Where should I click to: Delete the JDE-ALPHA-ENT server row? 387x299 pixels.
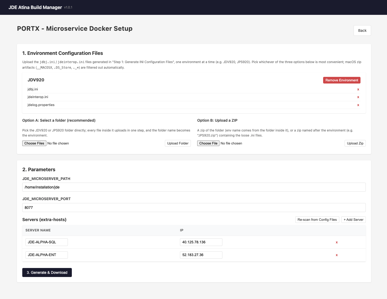click(337, 255)
